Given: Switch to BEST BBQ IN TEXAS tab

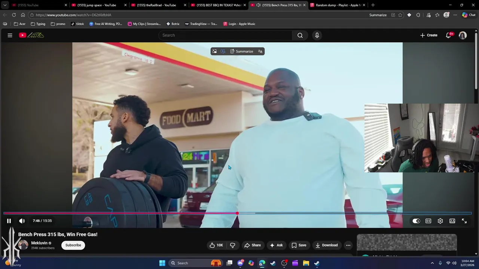Looking at the screenshot, I should [219, 5].
